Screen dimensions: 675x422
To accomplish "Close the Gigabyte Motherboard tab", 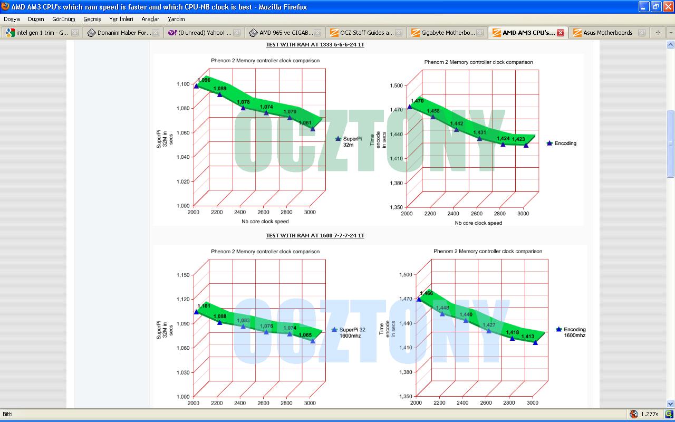I will tap(480, 33).
